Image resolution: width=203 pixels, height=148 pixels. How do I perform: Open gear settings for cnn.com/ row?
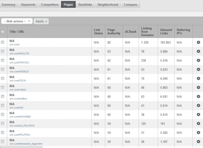pyautogui.click(x=198, y=42)
